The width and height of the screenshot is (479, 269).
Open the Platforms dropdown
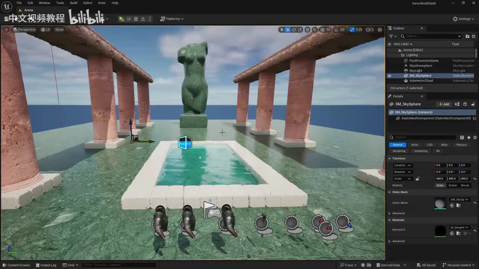point(172,19)
